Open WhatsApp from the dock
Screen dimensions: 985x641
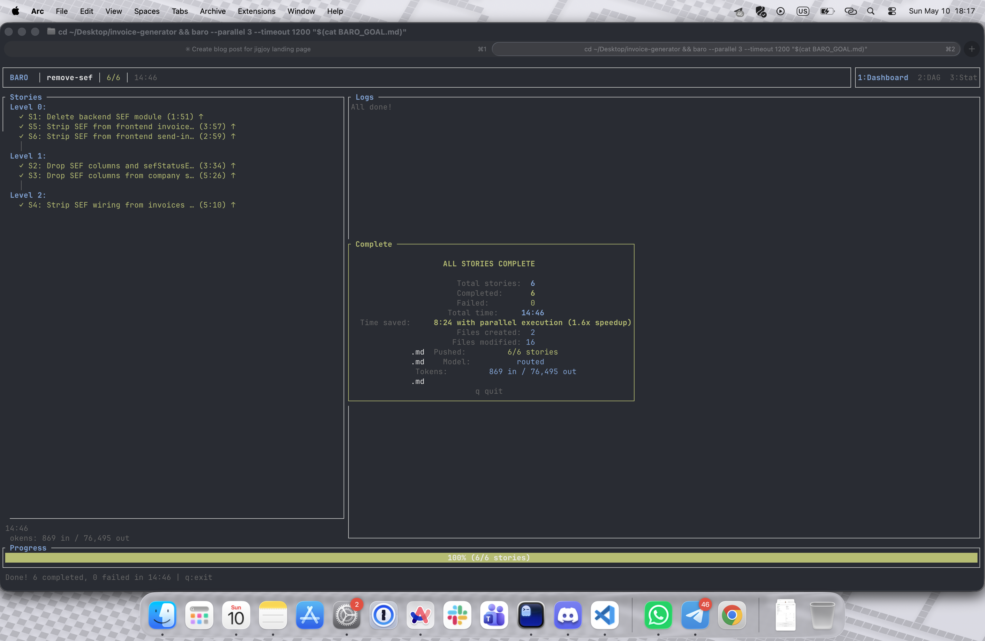(658, 614)
